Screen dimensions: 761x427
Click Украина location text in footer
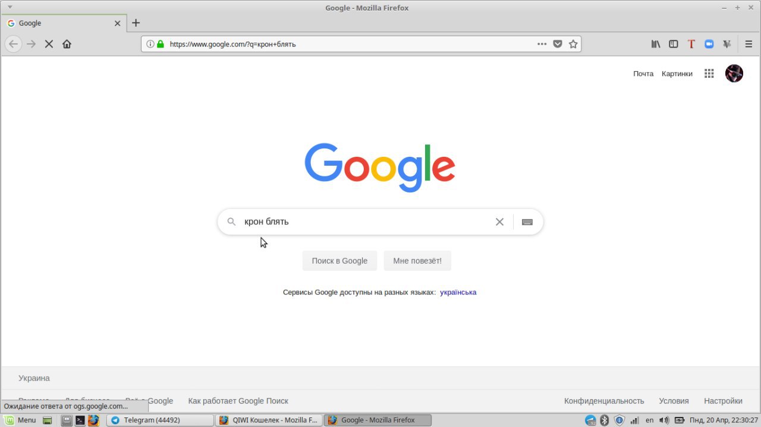[x=34, y=378]
